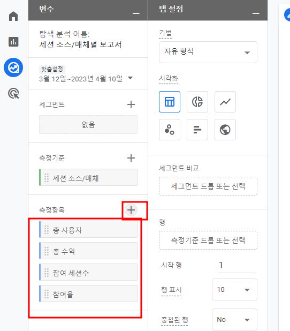The width and height of the screenshot is (290, 331).
Task: Open the Advertising cursor-target icon
Action: [x=13, y=94]
